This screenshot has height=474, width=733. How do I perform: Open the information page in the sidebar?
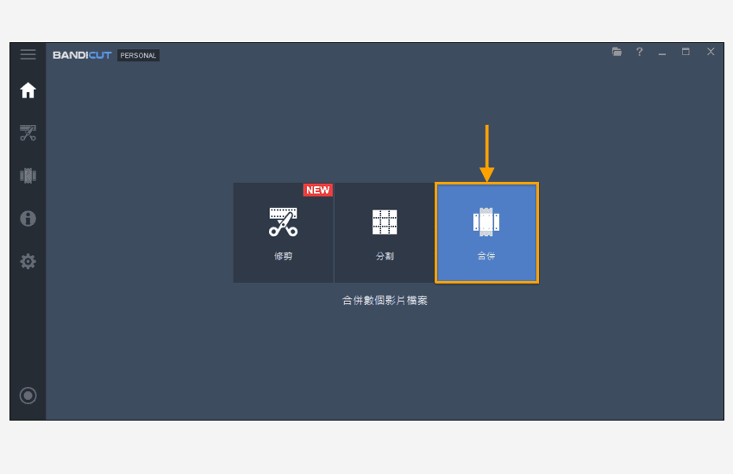[x=28, y=218]
